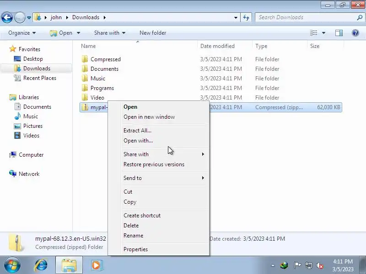Click the address bar folder icon
The width and height of the screenshot is (366, 274).
coord(38,17)
